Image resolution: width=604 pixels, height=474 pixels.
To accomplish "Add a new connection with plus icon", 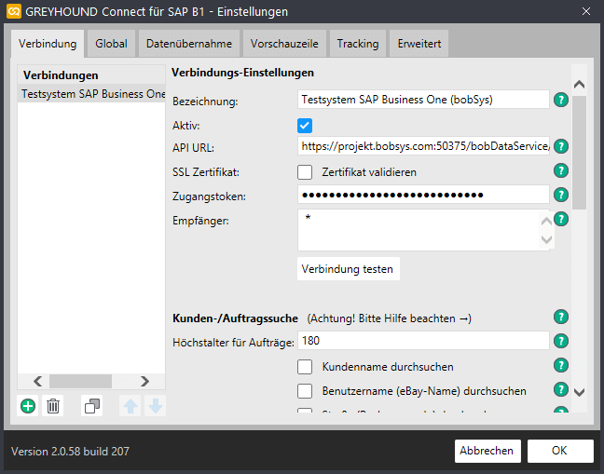I will point(28,406).
